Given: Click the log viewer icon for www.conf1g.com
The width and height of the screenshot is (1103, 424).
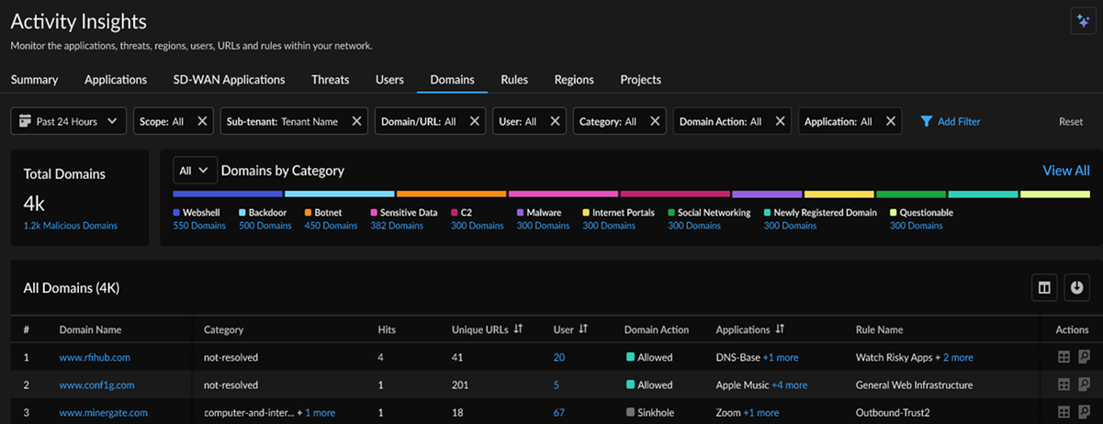Looking at the screenshot, I should click(1084, 385).
